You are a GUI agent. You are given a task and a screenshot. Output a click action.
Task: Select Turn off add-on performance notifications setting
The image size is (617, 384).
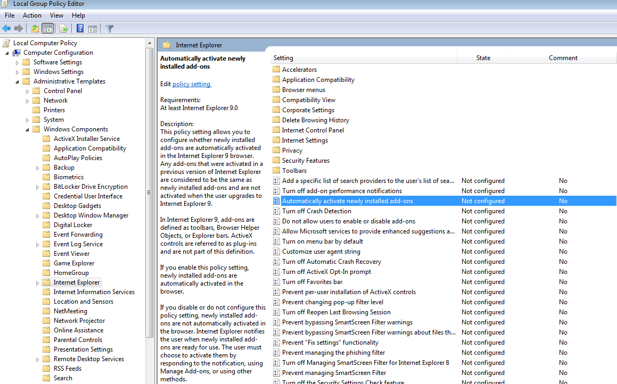342,190
